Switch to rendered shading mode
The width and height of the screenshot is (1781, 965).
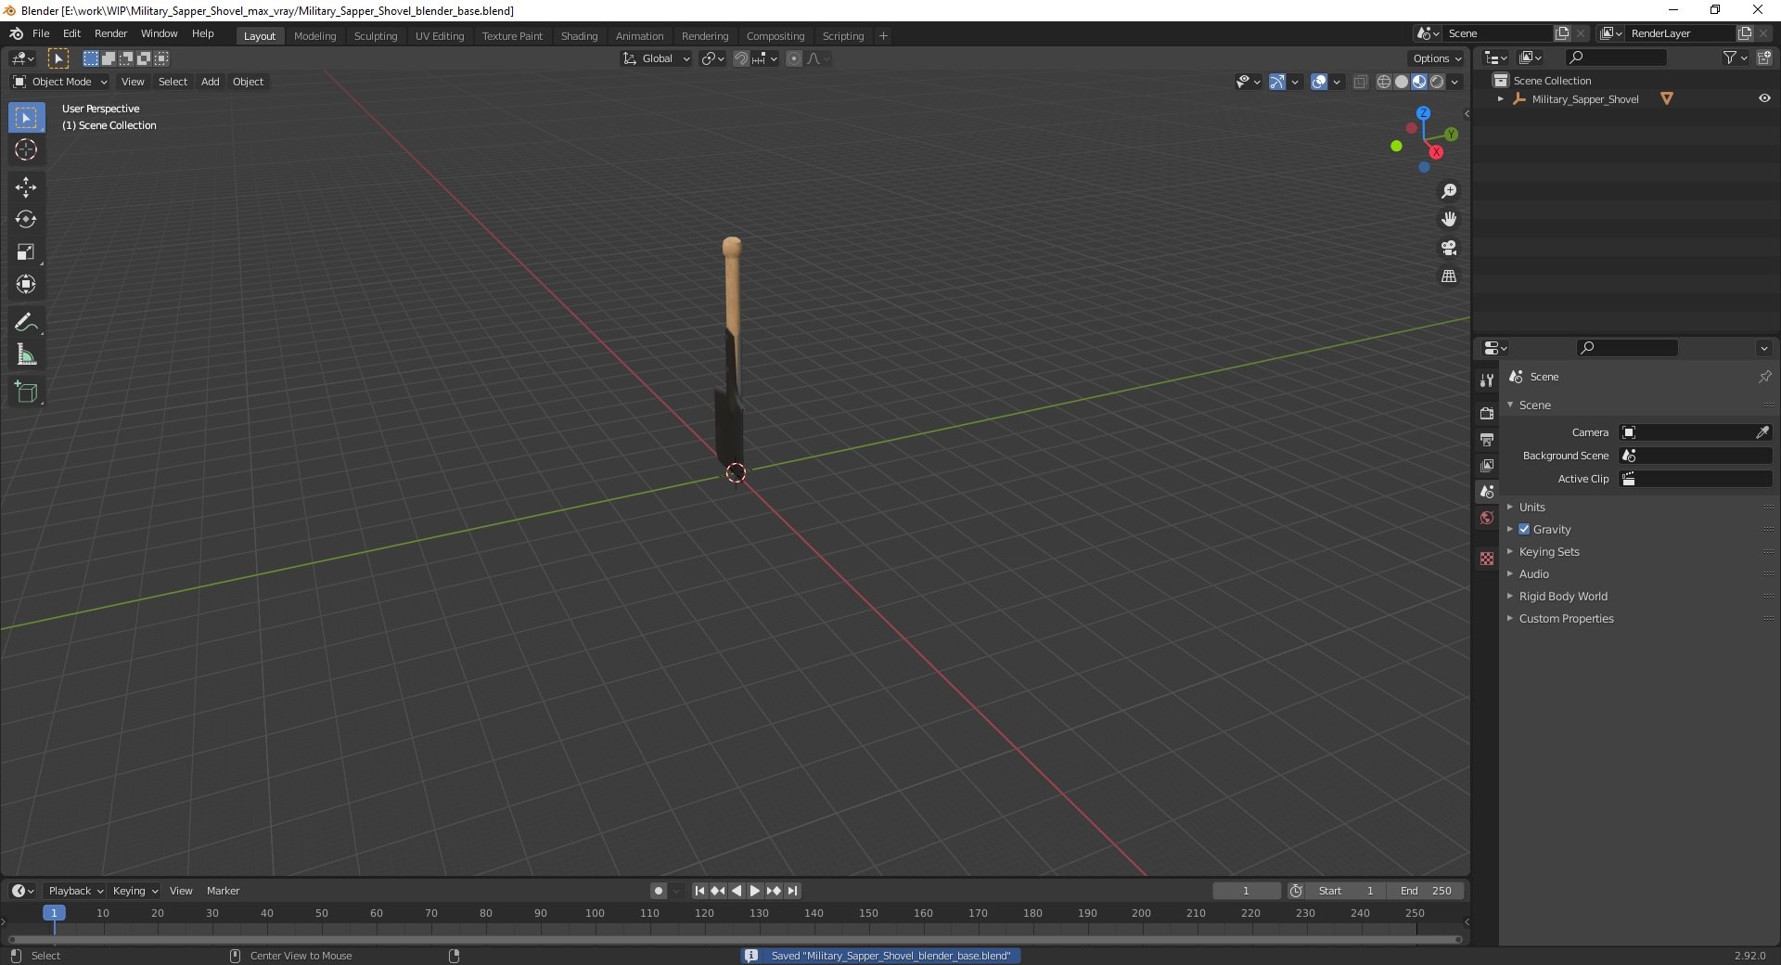(x=1437, y=82)
